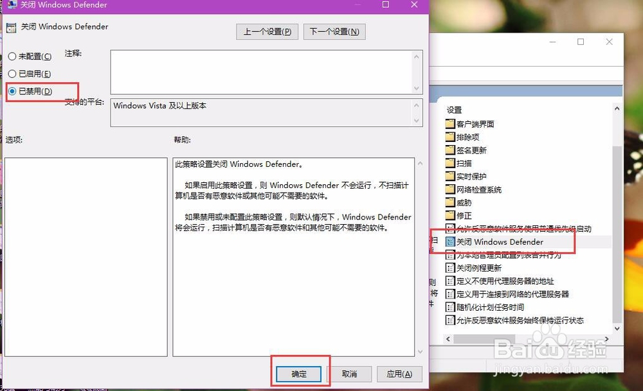This screenshot has width=643, height=391.
Task: Select the 关闭例程更新 setting text
Action: (479, 268)
